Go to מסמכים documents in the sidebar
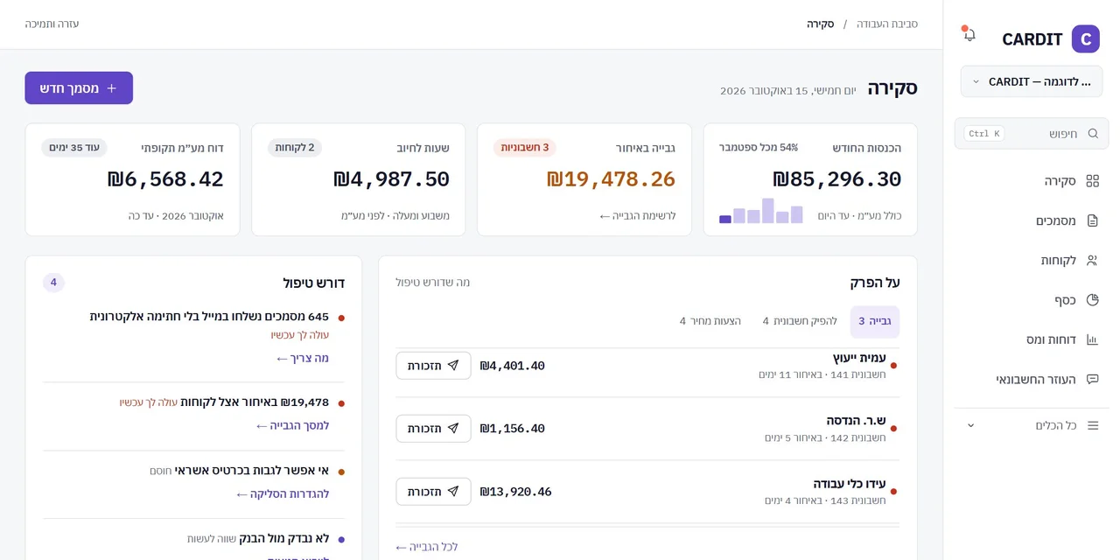Screen dimensions: 1120x560 1032,220
